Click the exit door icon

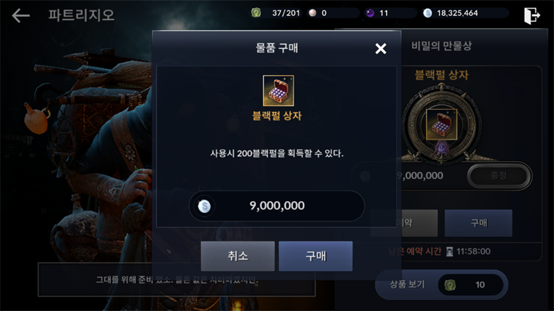pos(532,16)
